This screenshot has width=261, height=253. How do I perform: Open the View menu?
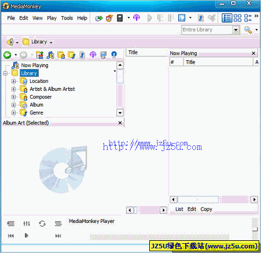point(38,18)
